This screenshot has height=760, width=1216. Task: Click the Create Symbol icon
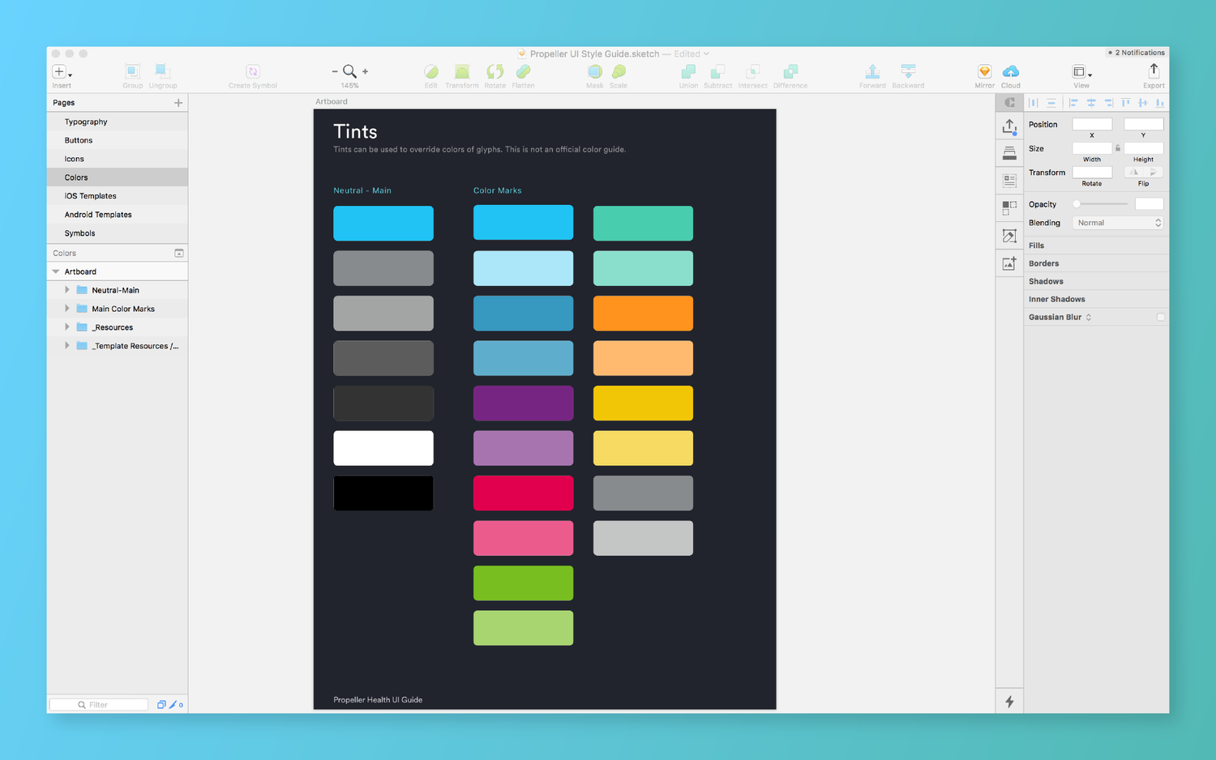coord(253,71)
